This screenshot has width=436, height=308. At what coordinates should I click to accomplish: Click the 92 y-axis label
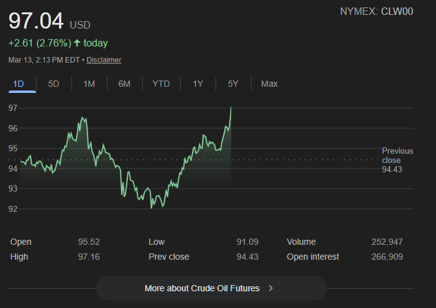tap(13, 209)
